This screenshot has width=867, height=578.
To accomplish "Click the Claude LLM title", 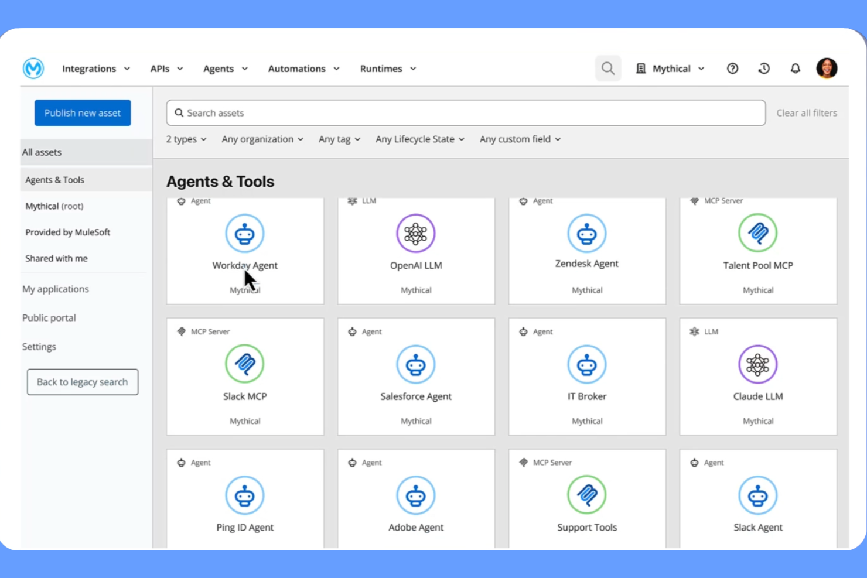I will 758,396.
